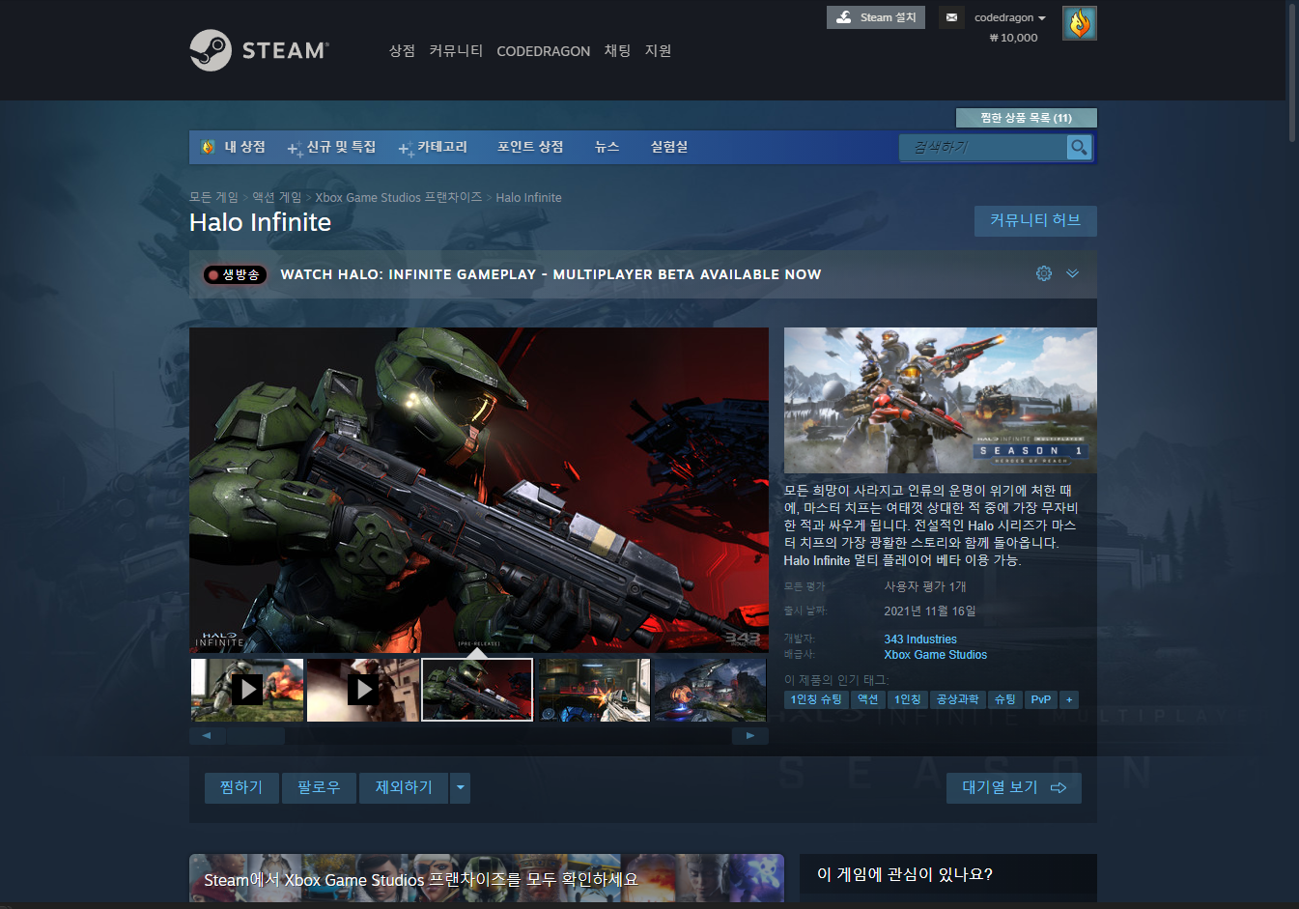Click the 팔로우 follow button
Screen dimensions: 1299x909
319,788
